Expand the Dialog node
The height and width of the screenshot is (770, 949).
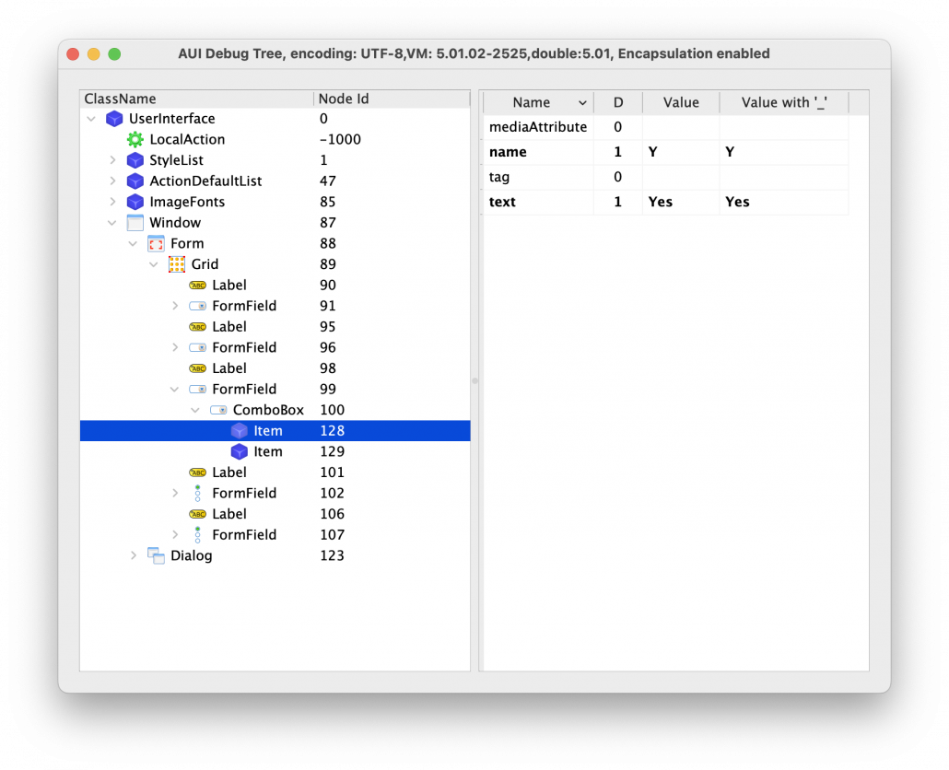[x=134, y=556]
